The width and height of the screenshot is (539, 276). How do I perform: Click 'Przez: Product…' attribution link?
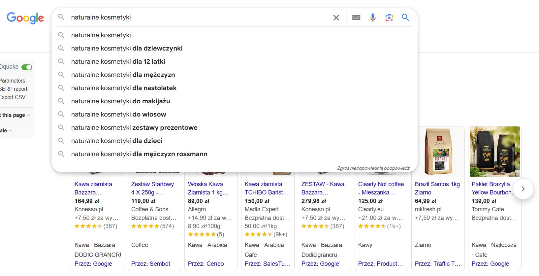coord(381,264)
